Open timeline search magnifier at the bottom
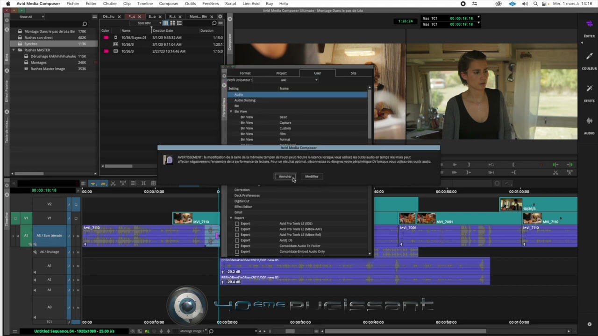Screen dimensions: 598x336 211,331
